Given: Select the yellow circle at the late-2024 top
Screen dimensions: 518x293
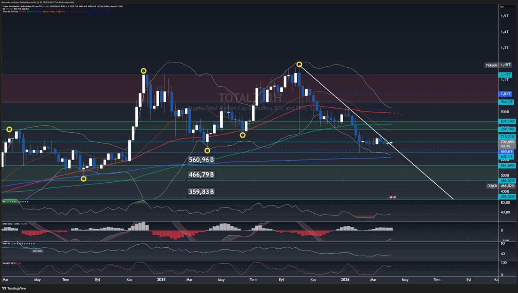Looking at the screenshot, I should [x=143, y=71].
